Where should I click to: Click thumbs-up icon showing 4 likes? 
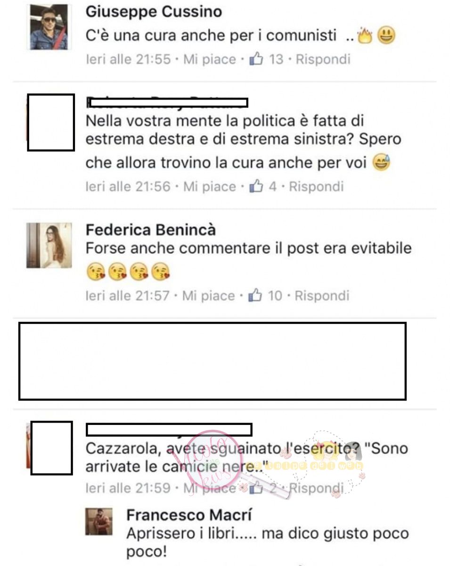click(255, 186)
